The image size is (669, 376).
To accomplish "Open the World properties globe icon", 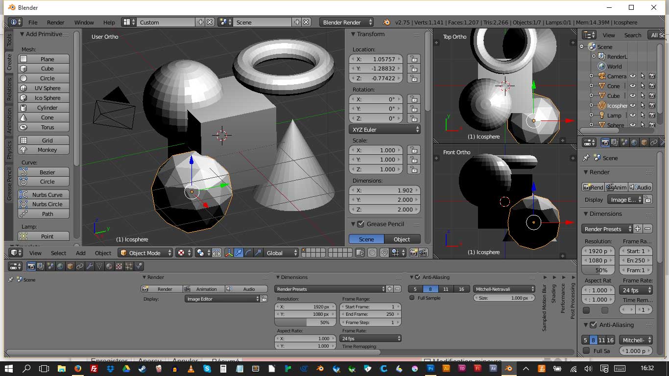I will point(60,266).
